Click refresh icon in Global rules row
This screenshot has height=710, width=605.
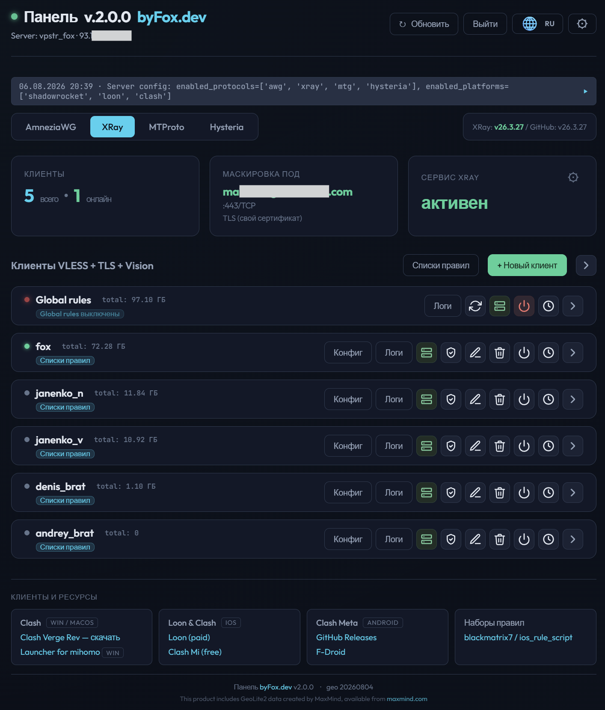475,306
